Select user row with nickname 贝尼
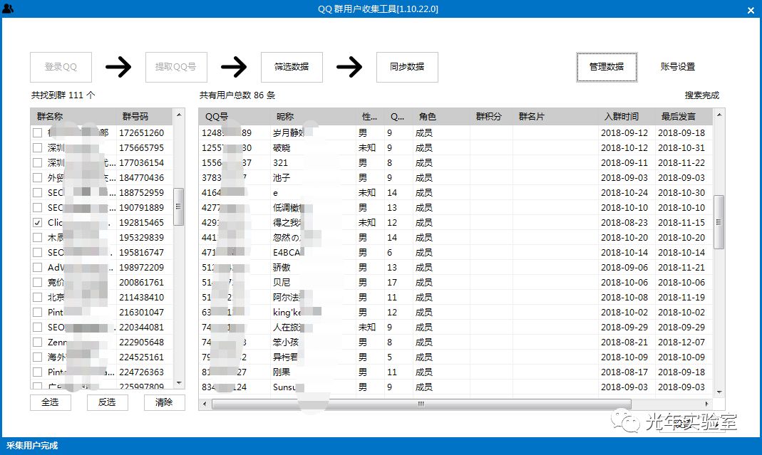Screen dimensions: 762x455 (455, 282)
